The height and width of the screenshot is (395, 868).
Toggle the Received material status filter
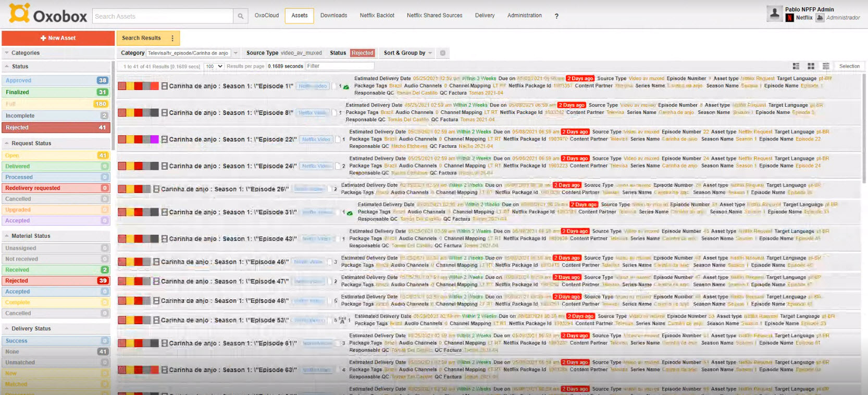[x=56, y=270]
